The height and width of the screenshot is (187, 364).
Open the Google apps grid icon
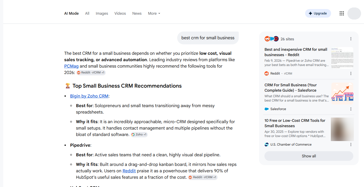pyautogui.click(x=342, y=13)
